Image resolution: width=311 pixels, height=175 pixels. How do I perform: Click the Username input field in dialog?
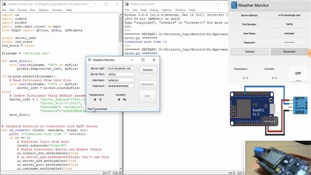point(121,80)
